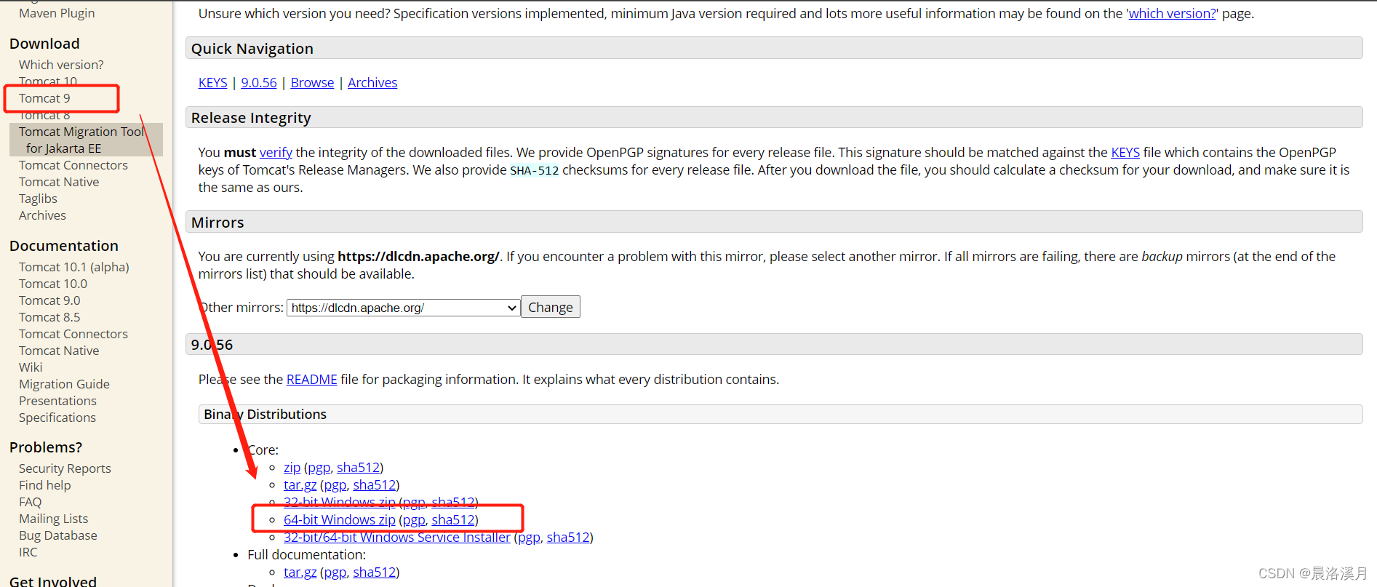1377x587 pixels.
Task: Select 'Which version?' in Download sidebar
Action: pos(61,65)
